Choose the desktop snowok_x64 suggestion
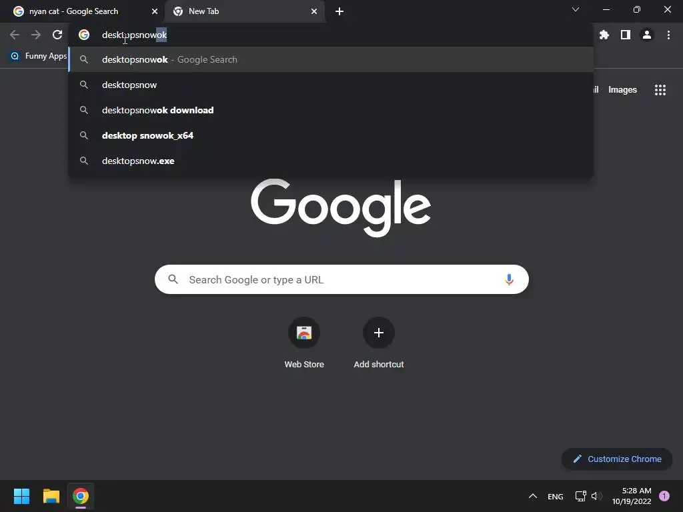Viewport: 683px width, 512px height. (331, 135)
